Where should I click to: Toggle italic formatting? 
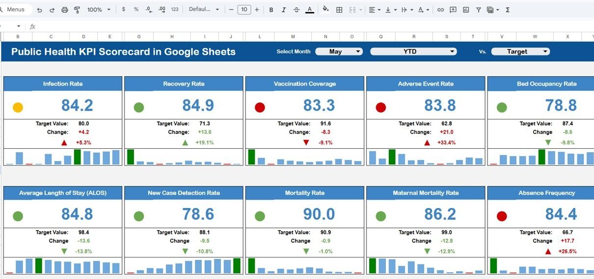click(284, 10)
